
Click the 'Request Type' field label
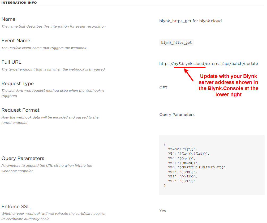[x=18, y=84]
